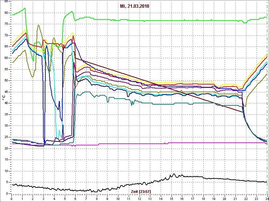Viewport: 269px width, 202px height.
Task: Click the 25 temperature axis value
Action: (x=6, y=137)
